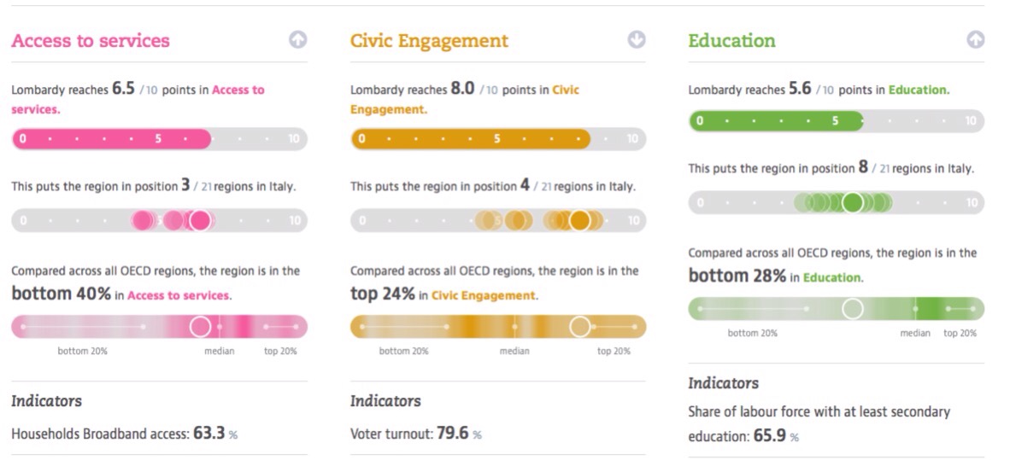Click the white marker on pink OECD comparison bar

point(200,326)
